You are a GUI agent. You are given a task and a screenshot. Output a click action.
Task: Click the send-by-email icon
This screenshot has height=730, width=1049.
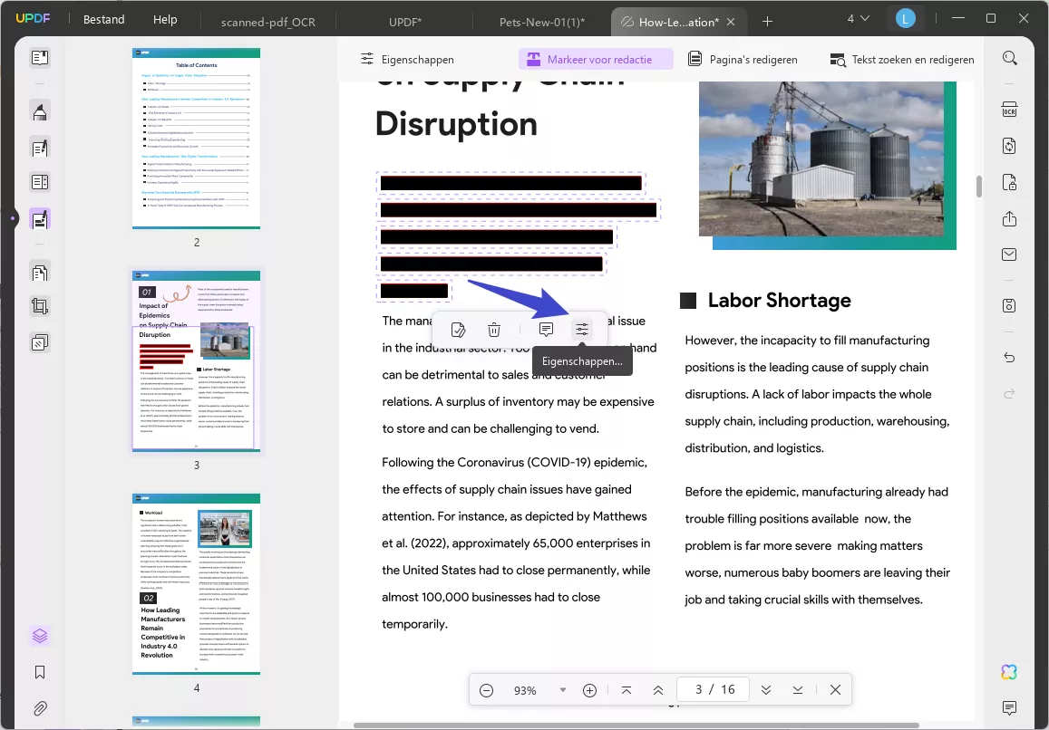click(x=1009, y=255)
